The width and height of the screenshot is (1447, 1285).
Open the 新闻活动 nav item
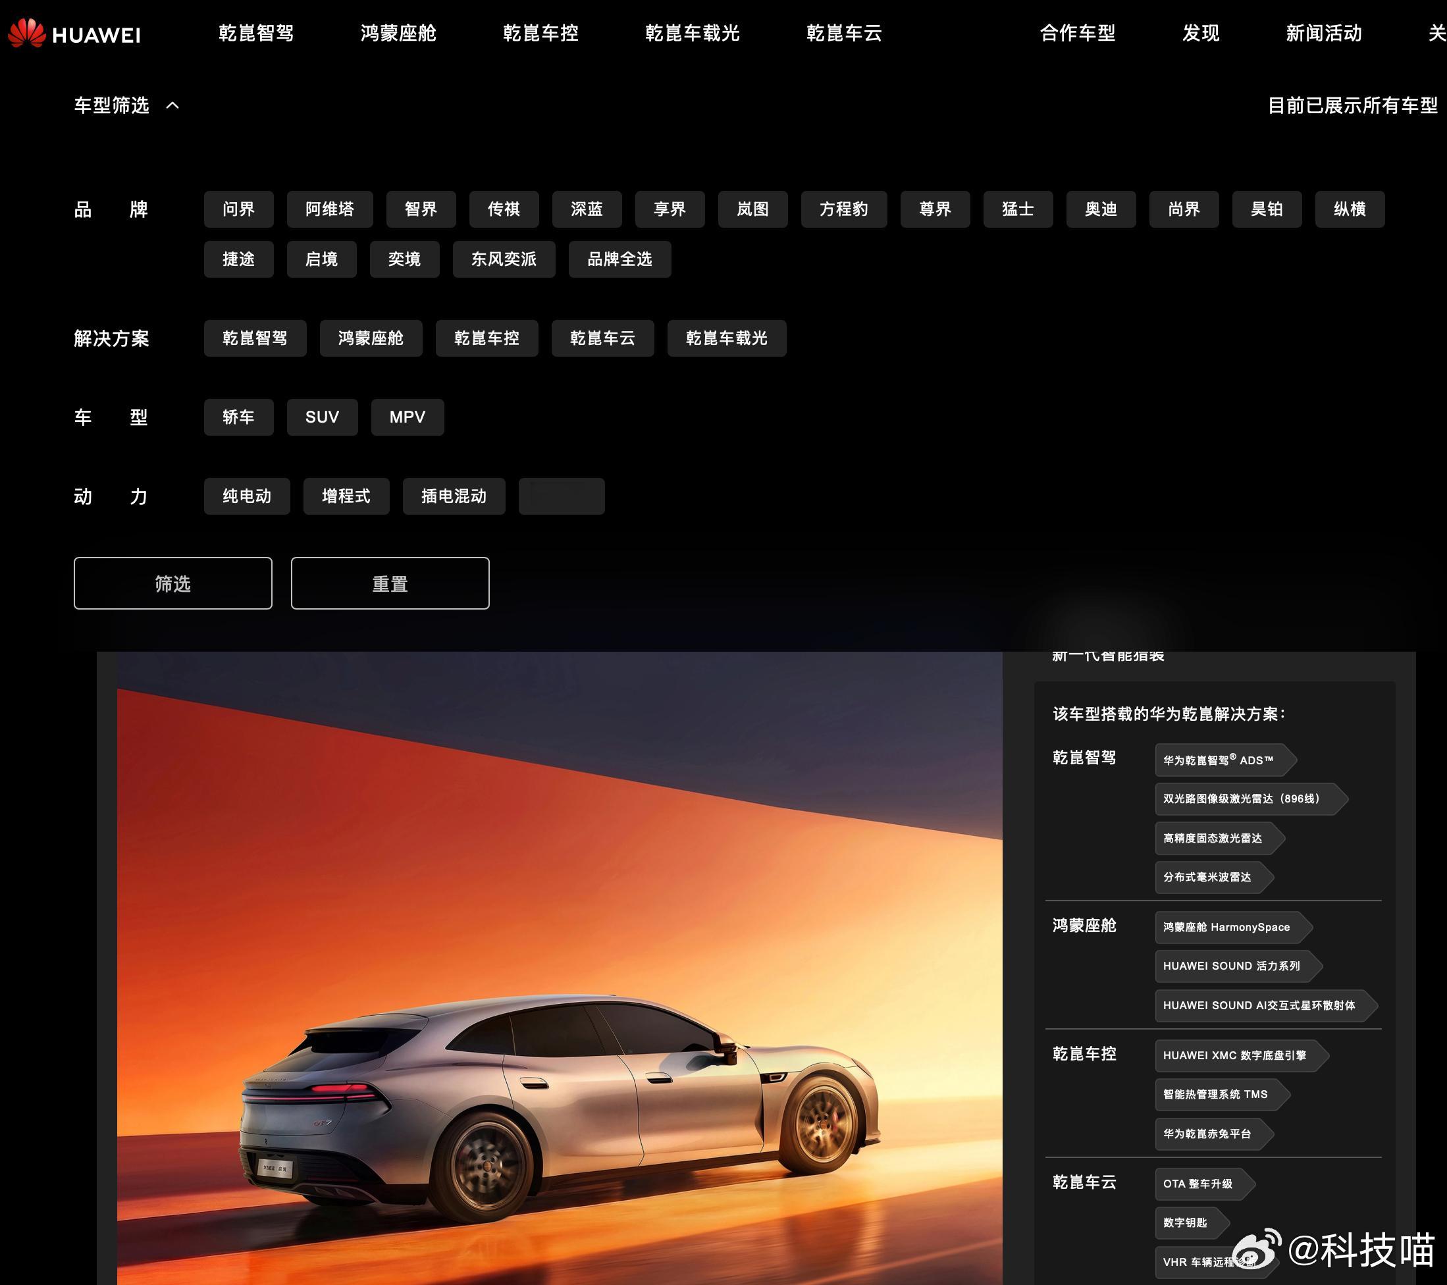pyautogui.click(x=1324, y=34)
